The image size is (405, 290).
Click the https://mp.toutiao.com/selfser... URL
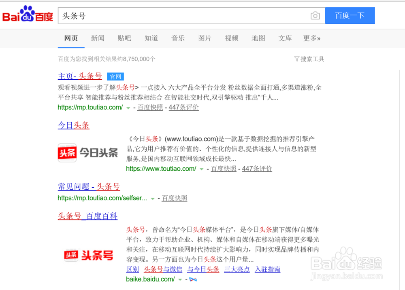(x=102, y=198)
